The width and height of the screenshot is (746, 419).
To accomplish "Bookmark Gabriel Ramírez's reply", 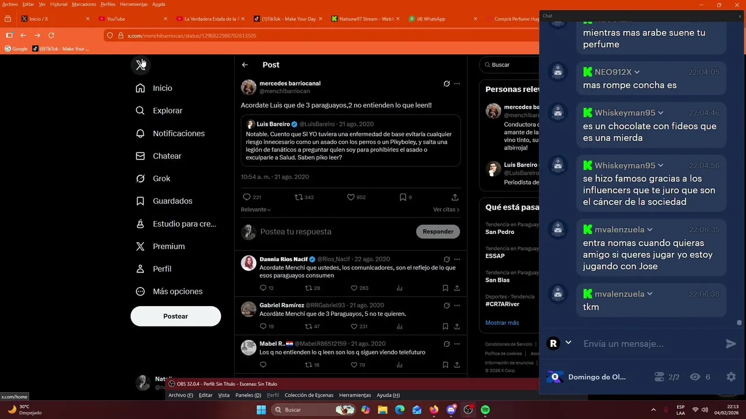I will [x=445, y=326].
